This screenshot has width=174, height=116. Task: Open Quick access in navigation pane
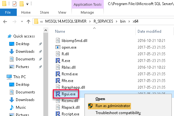pyautogui.click(x=24, y=36)
